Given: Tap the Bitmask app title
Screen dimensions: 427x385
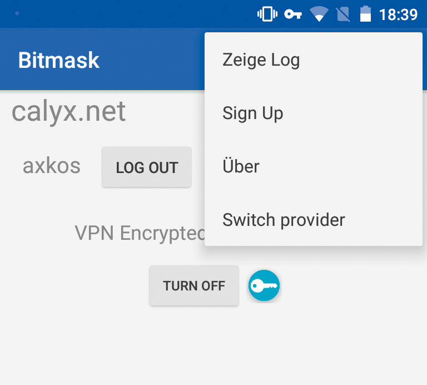Looking at the screenshot, I should (x=59, y=60).
